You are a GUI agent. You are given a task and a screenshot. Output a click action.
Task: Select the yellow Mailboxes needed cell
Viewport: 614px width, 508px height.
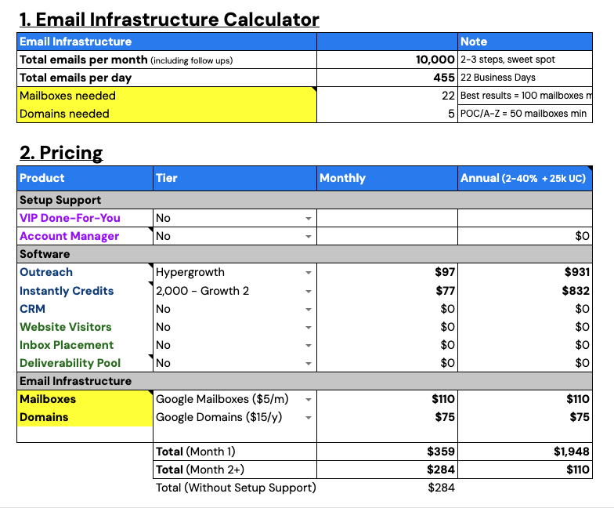point(166,96)
